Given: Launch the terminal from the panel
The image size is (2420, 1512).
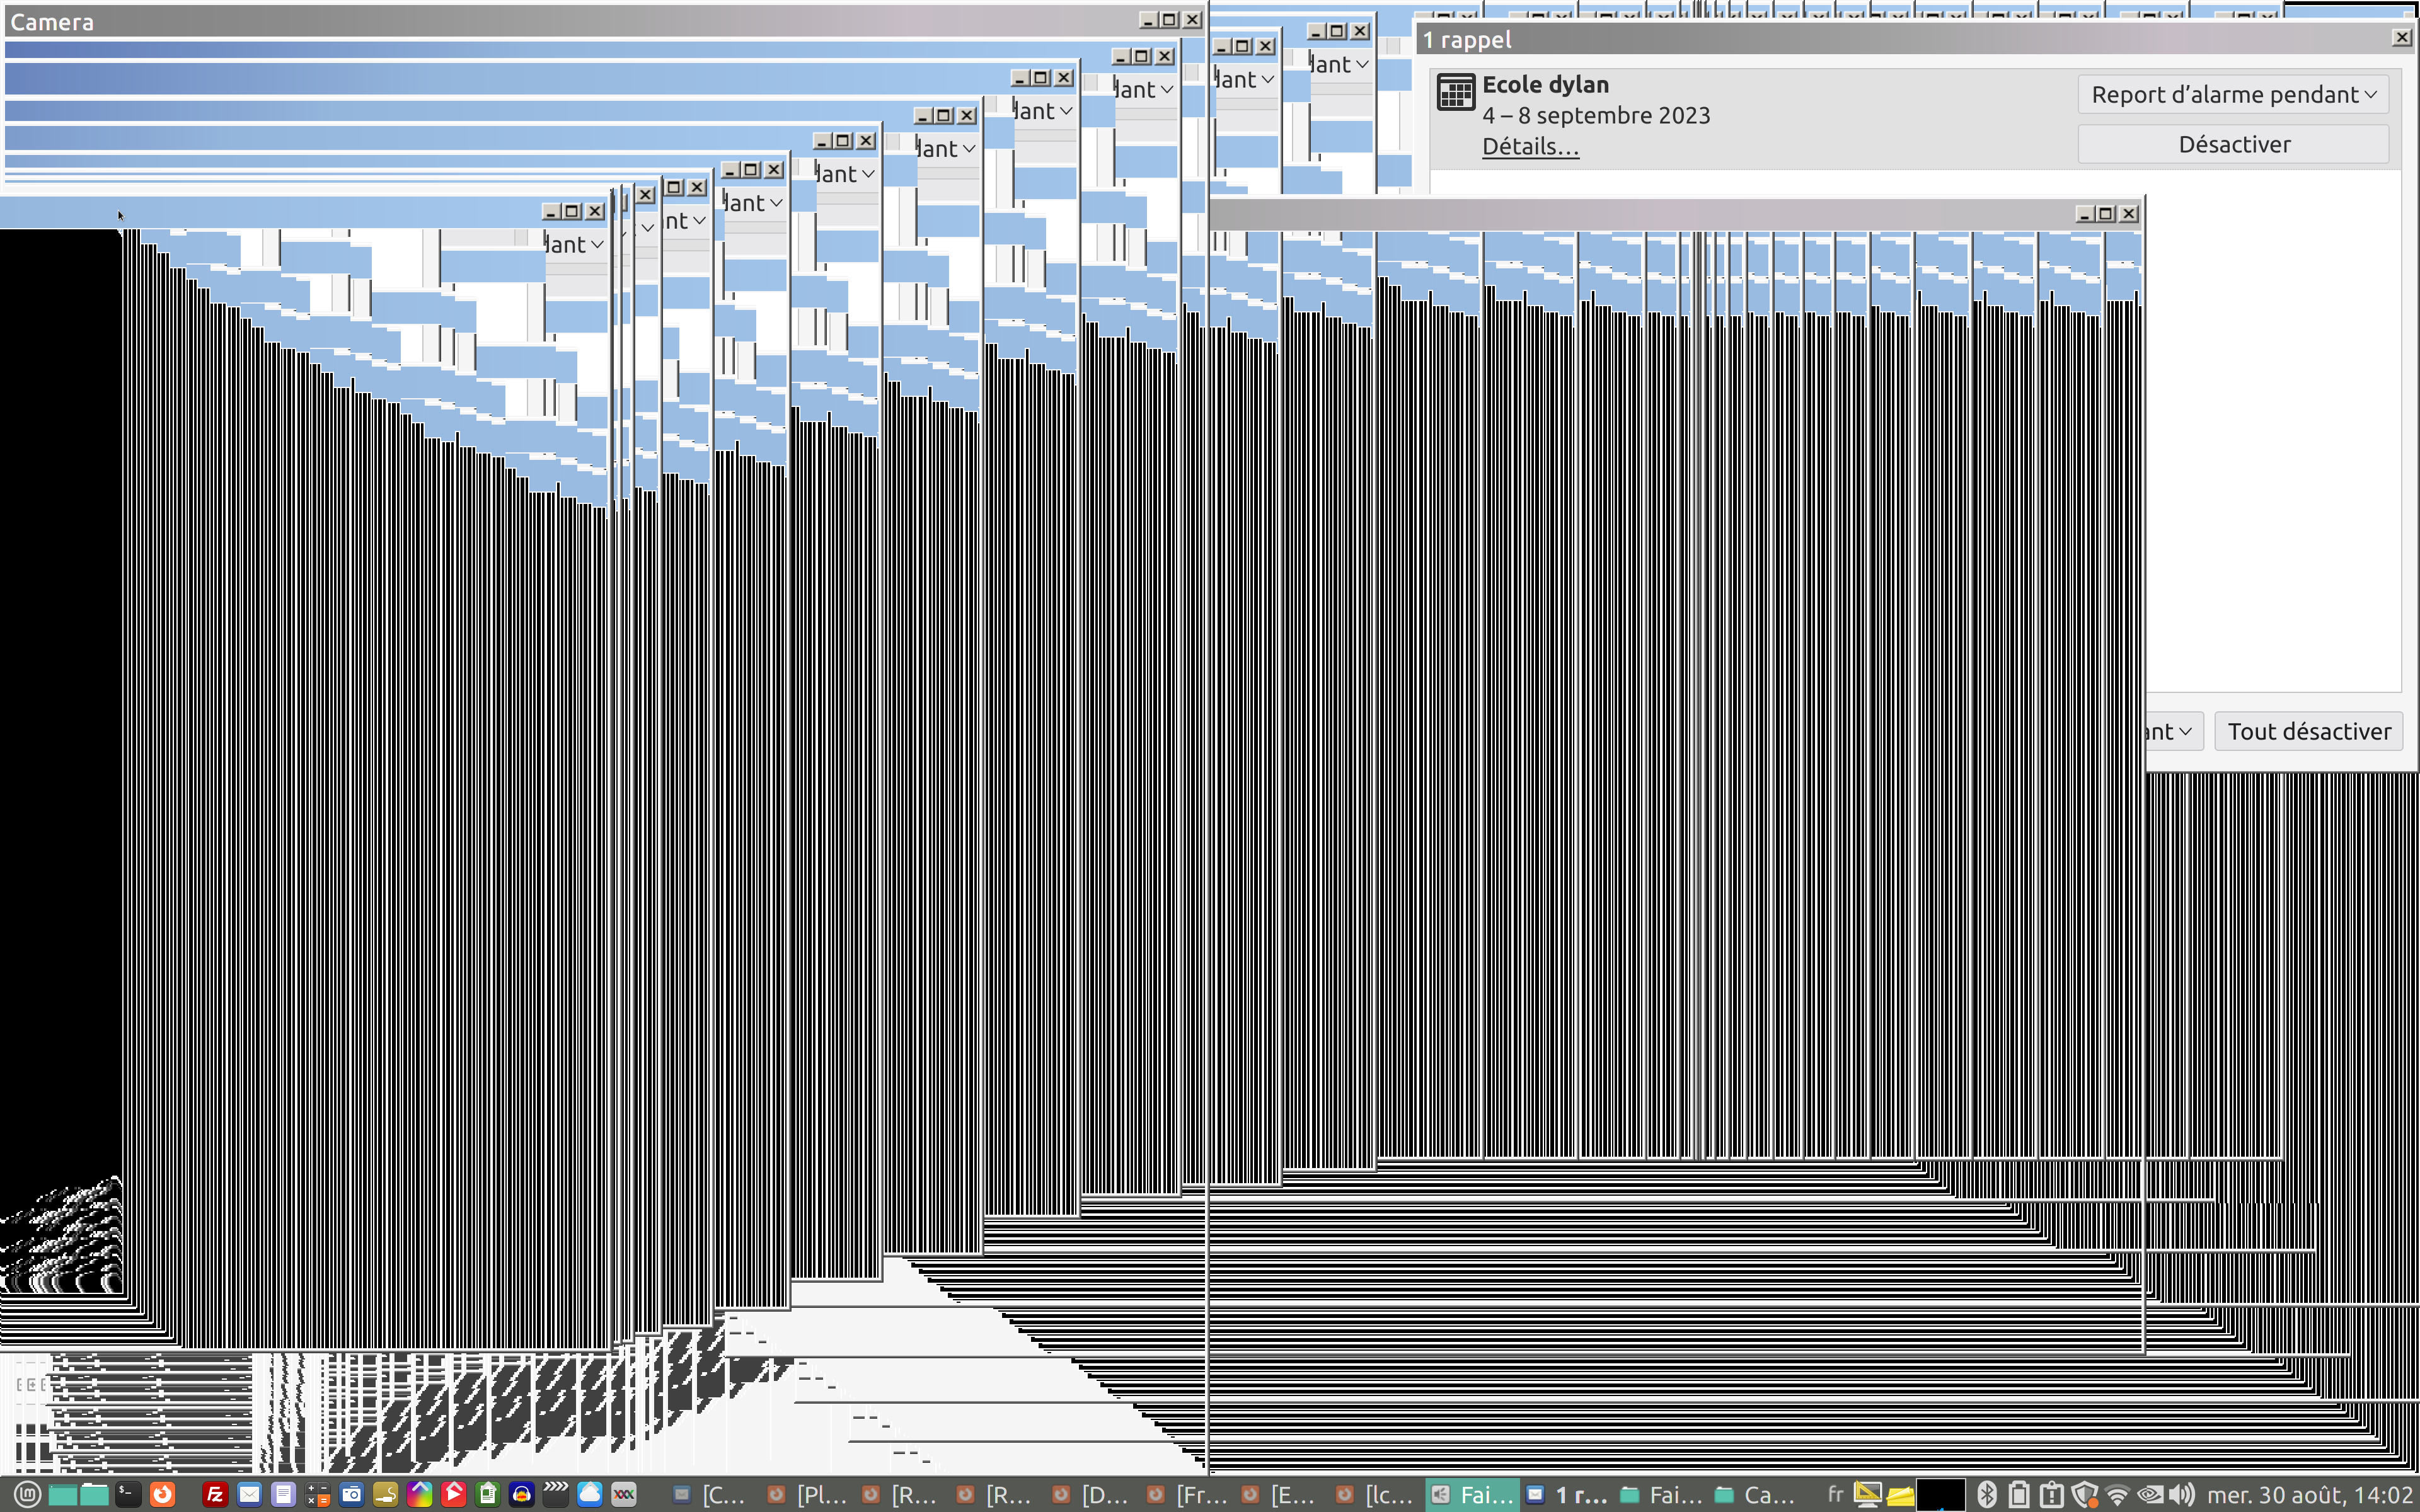Looking at the screenshot, I should click(x=128, y=1494).
